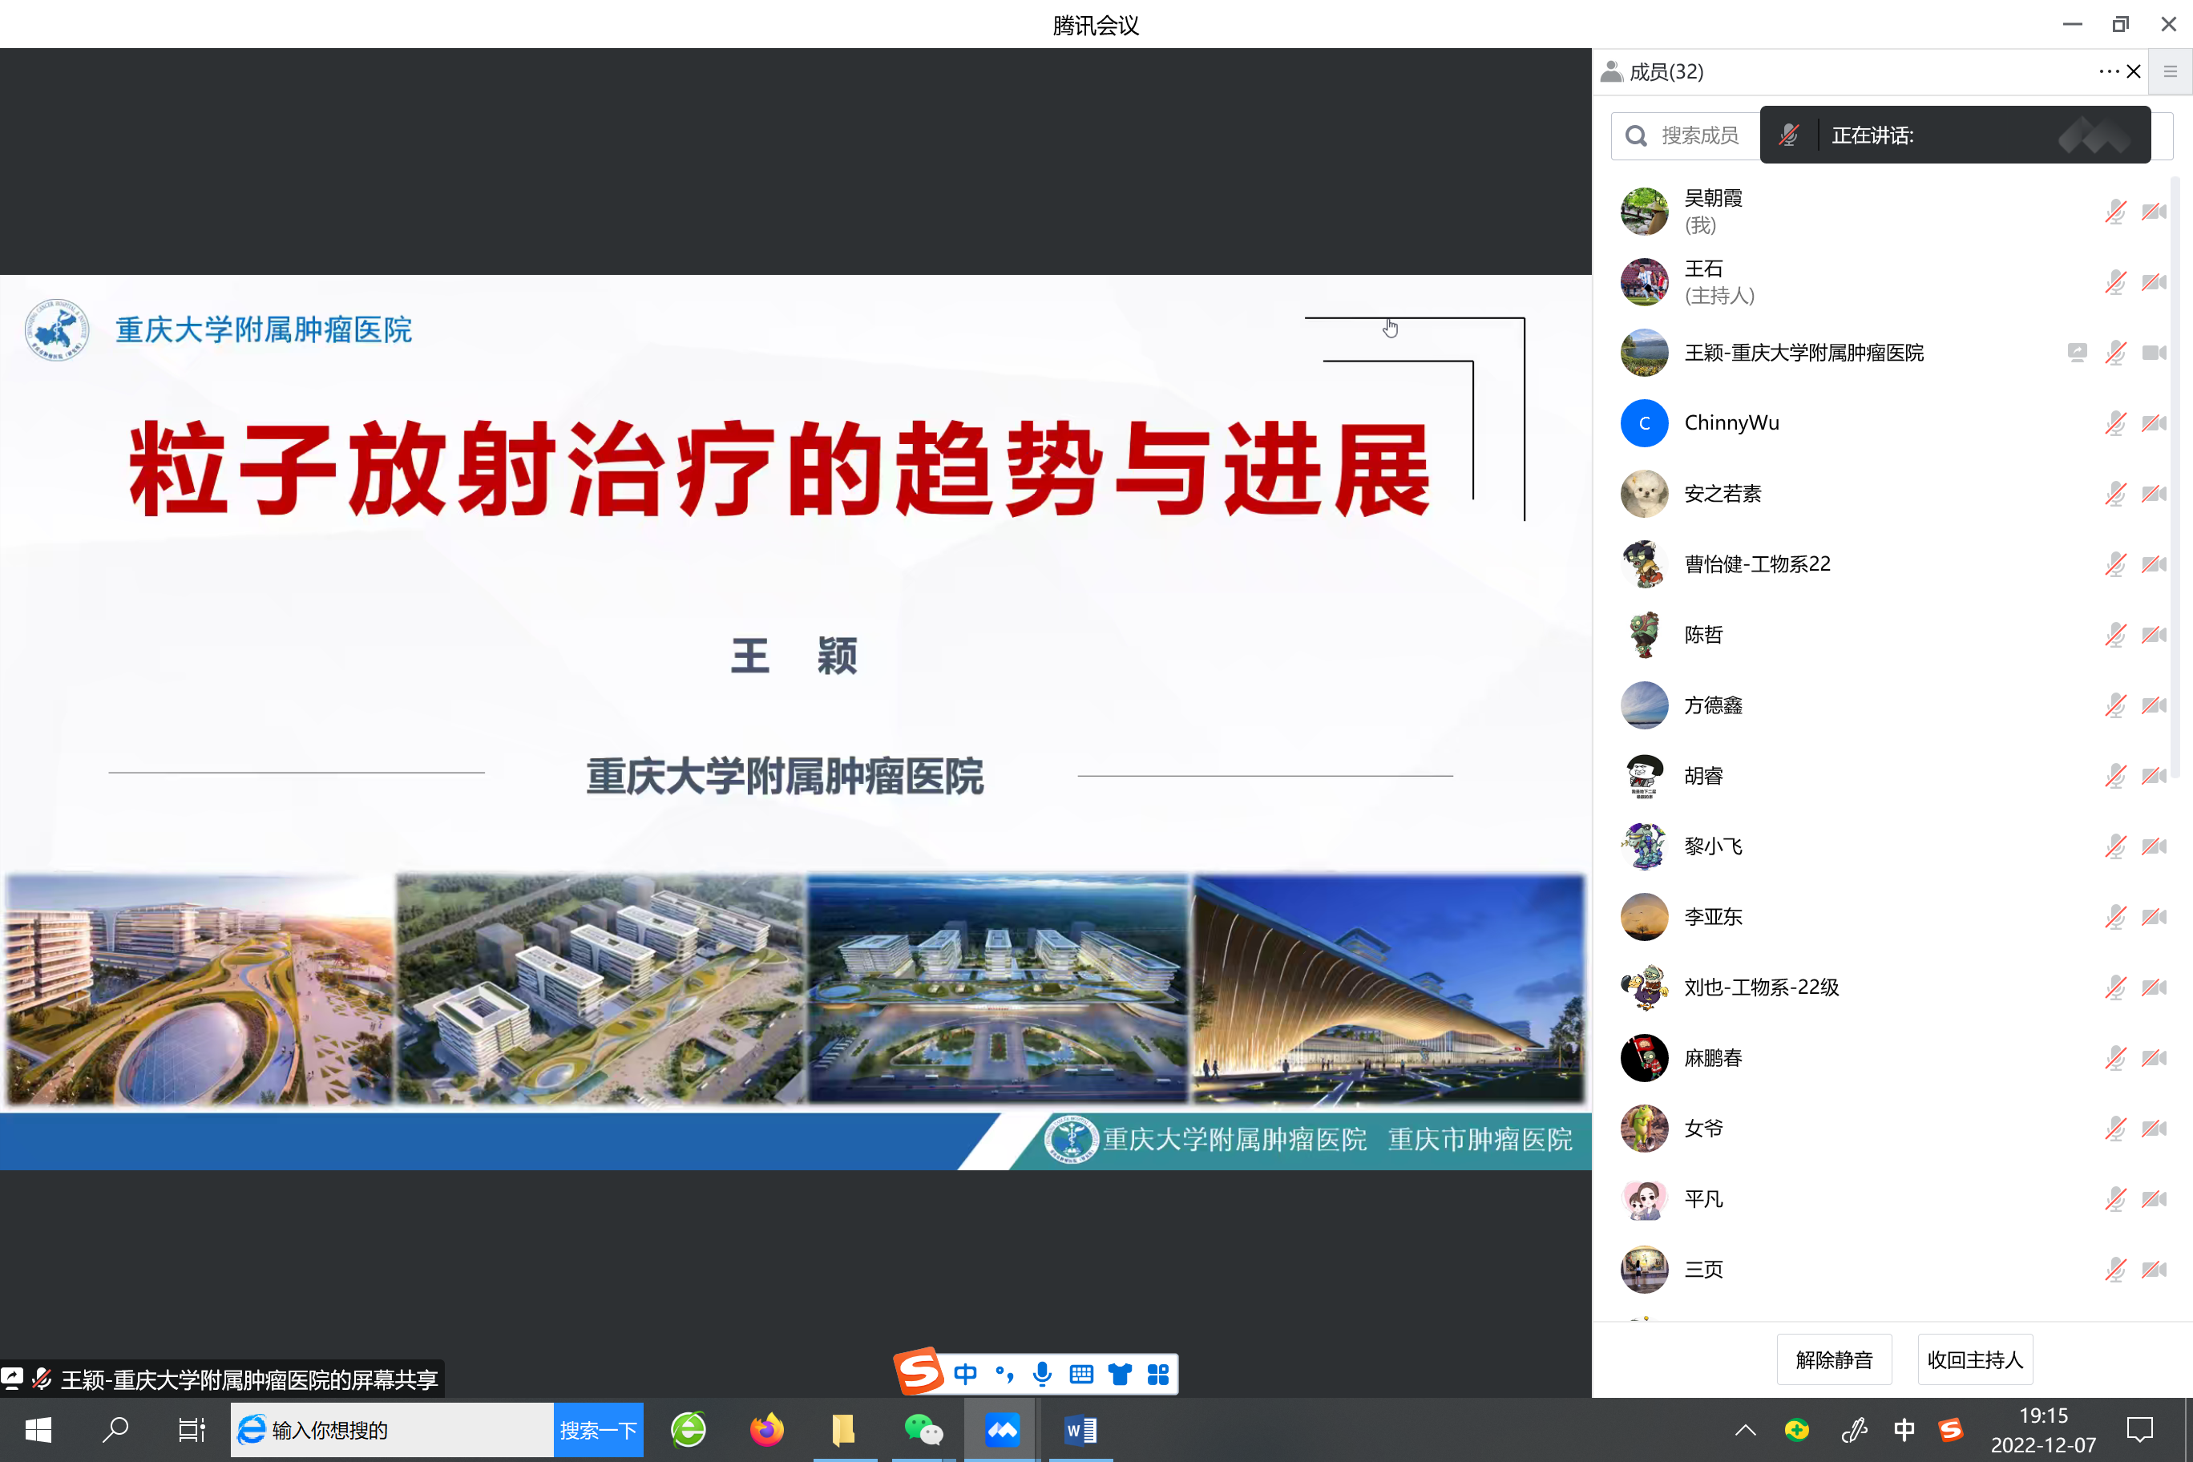Click the taskbar search magnifier

[115, 1430]
